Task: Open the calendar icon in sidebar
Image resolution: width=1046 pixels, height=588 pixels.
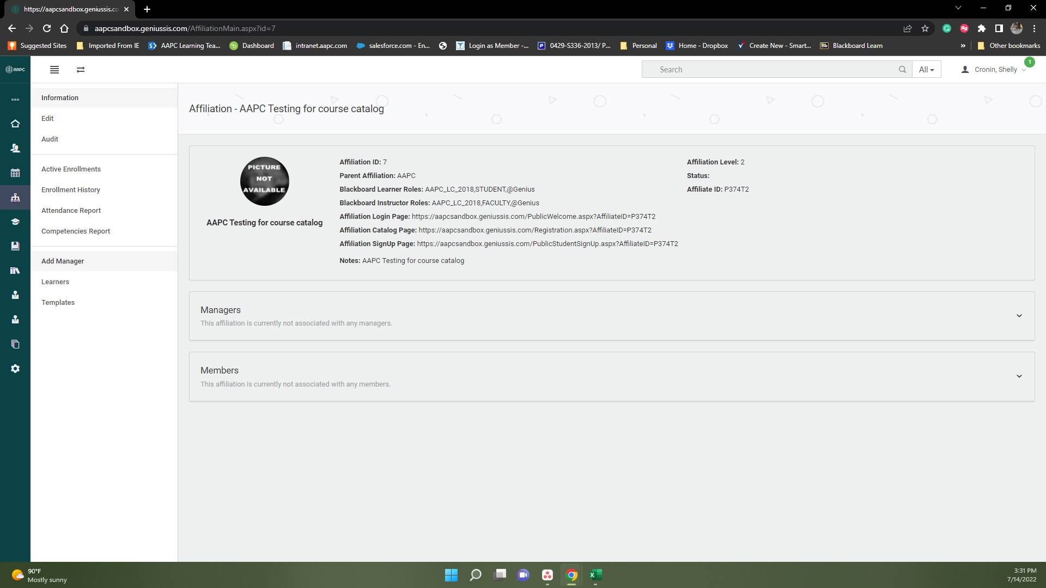Action: coord(15,173)
